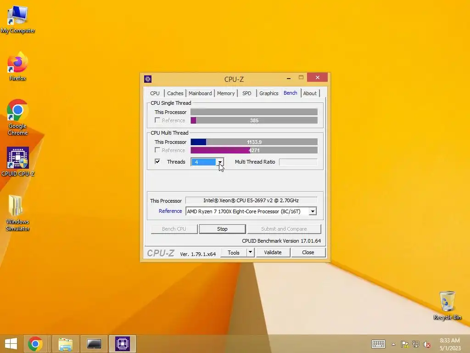Image resolution: width=470 pixels, height=353 pixels.
Task: Click Ver. 1.79.1.x64 version text
Action: (x=198, y=254)
